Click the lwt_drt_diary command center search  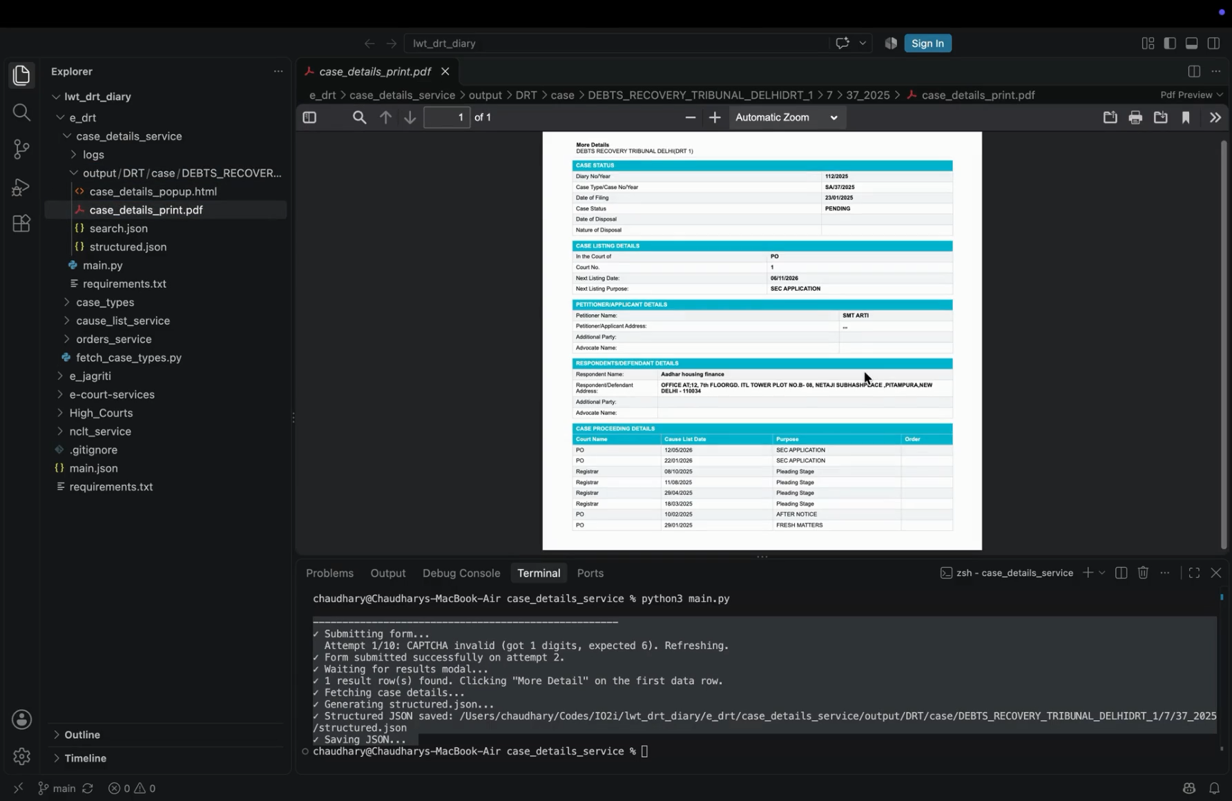[x=616, y=43]
